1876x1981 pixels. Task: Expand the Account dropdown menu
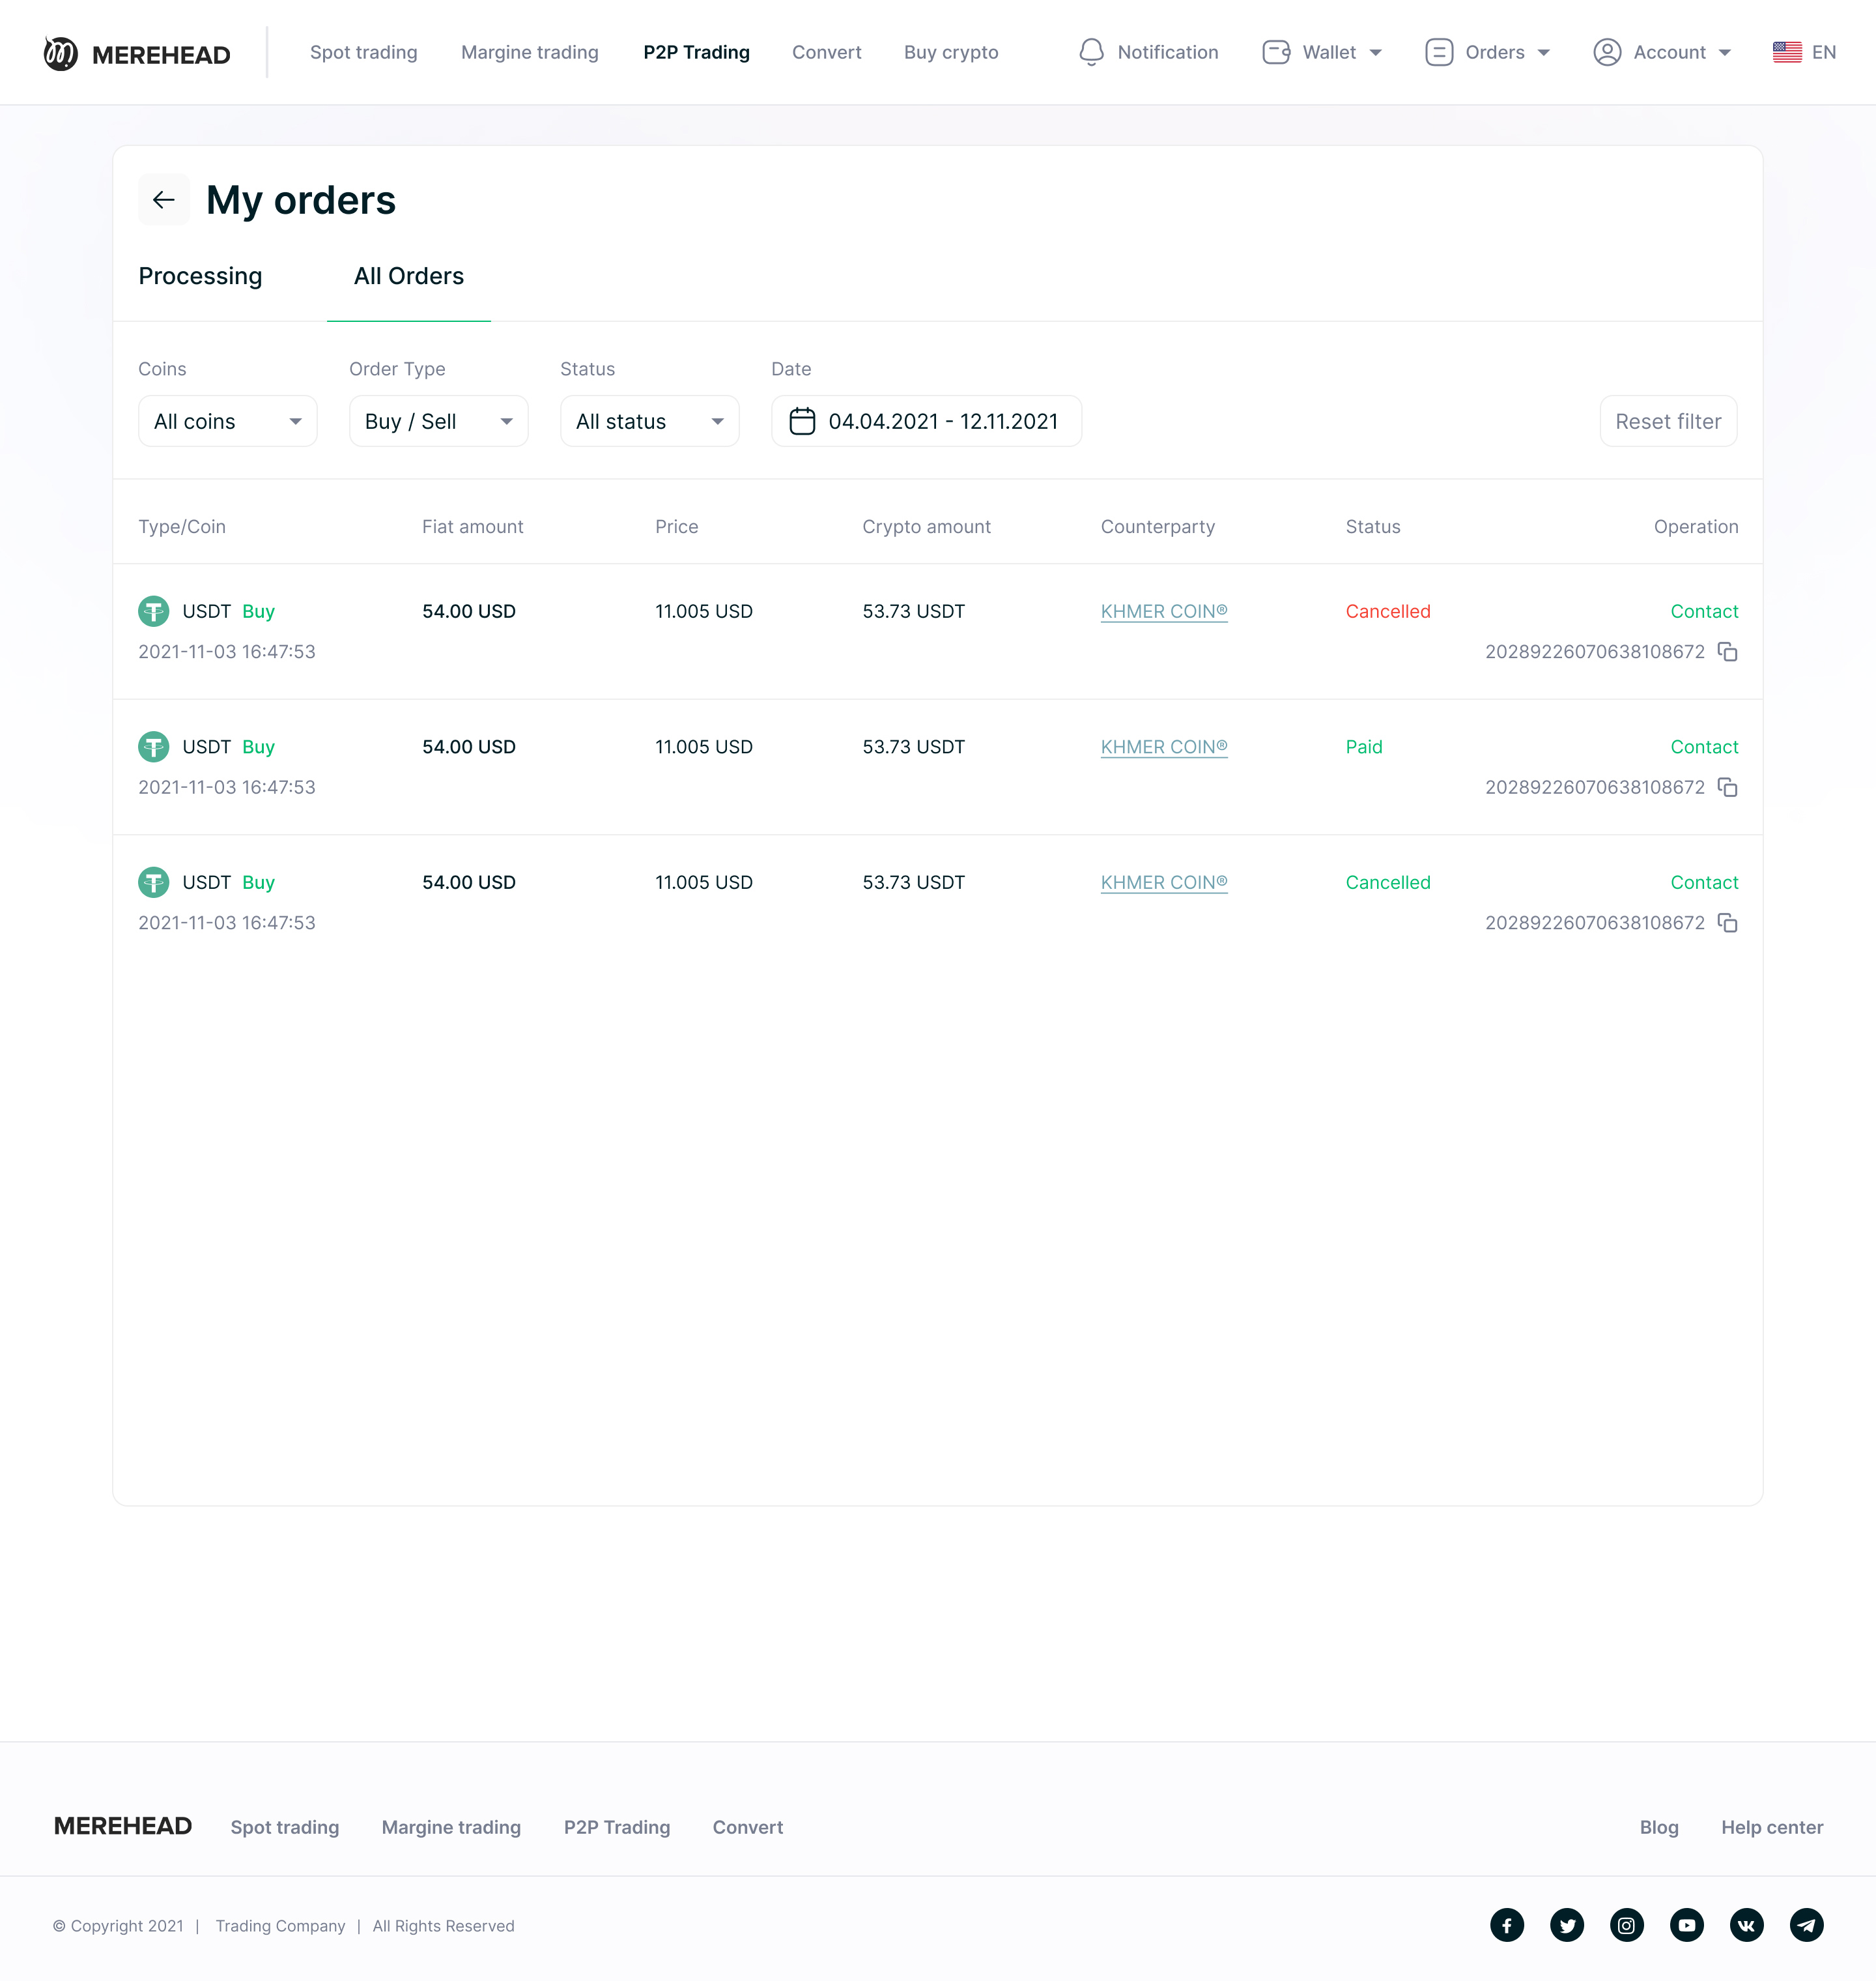tap(1662, 52)
